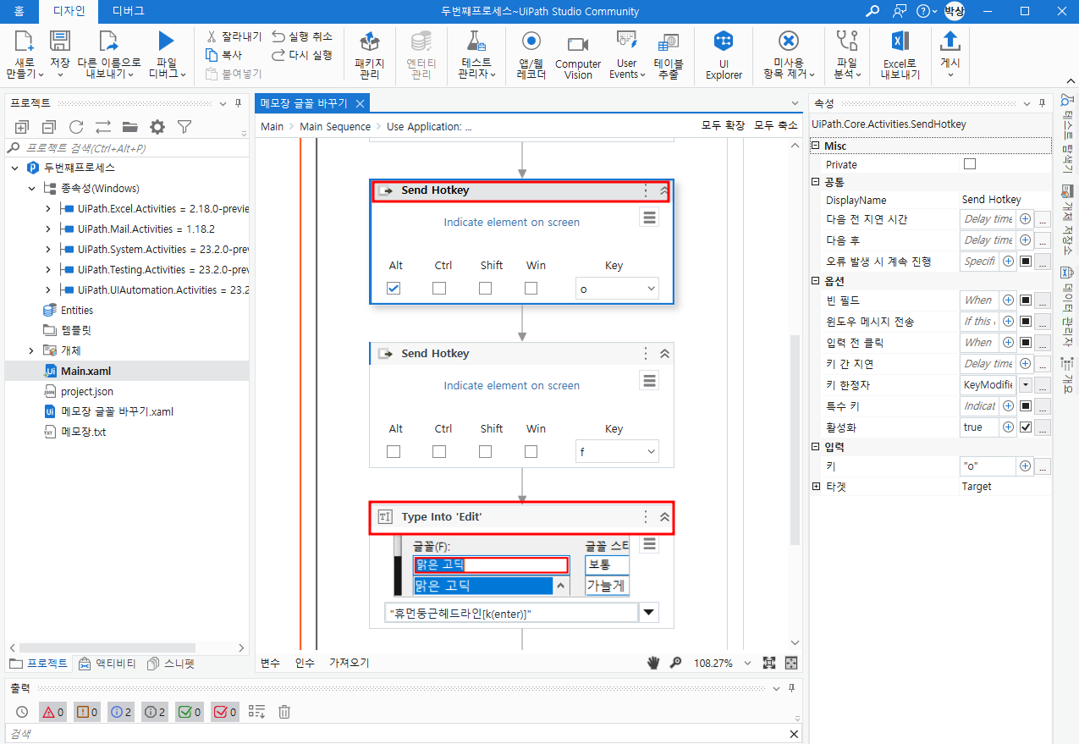Click the Save (저장) icon

(60, 41)
